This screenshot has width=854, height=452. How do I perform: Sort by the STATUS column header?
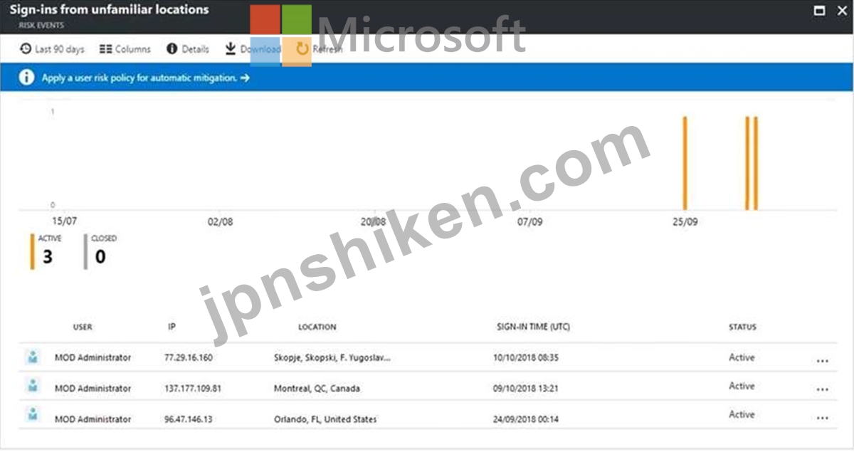[742, 327]
